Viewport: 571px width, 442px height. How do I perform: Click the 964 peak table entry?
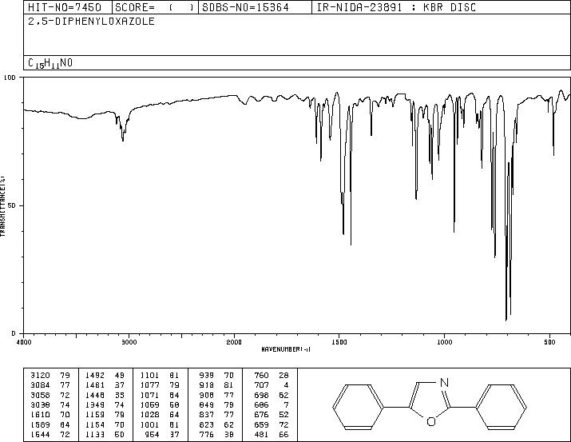click(x=163, y=435)
